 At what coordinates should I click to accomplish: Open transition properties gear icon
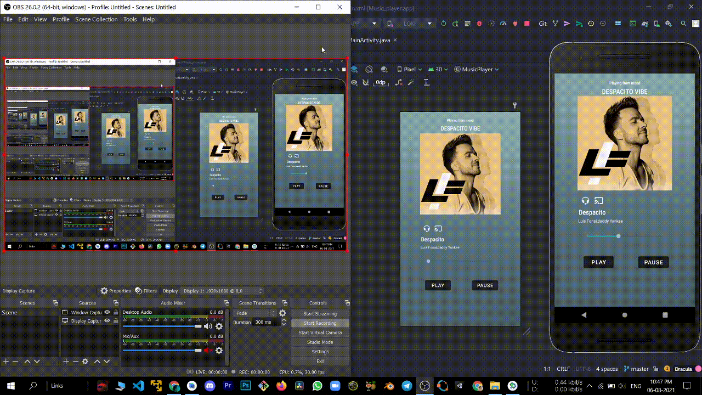pos(282,313)
